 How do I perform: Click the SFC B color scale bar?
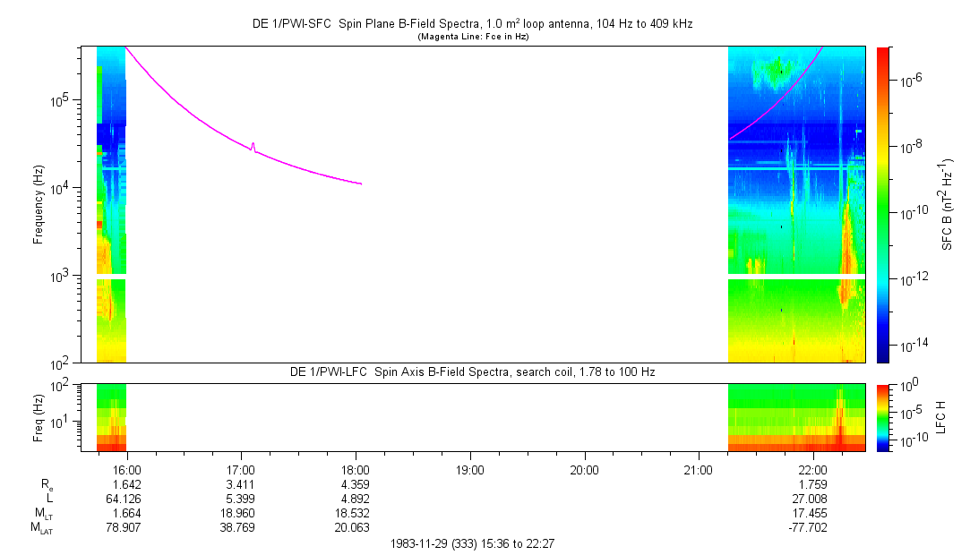coord(883,204)
